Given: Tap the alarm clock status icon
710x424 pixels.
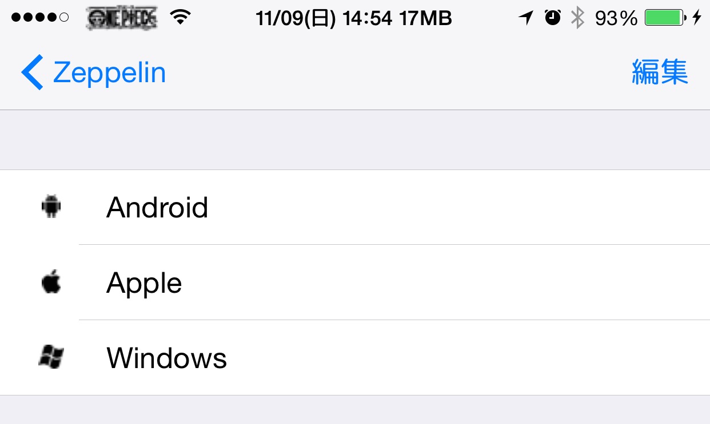Looking at the screenshot, I should [x=553, y=18].
